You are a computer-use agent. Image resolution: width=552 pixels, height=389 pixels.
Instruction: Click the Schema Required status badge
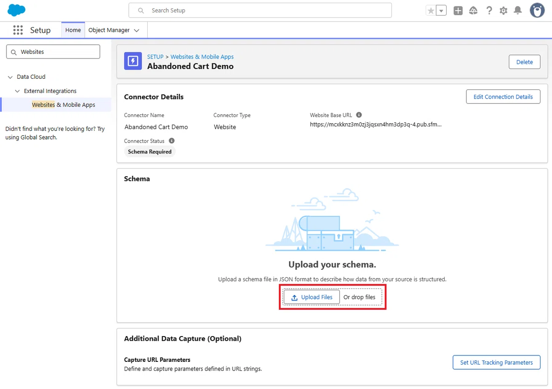pyautogui.click(x=150, y=151)
